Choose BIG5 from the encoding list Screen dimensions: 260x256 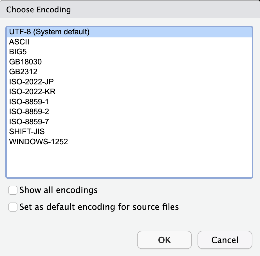129,52
